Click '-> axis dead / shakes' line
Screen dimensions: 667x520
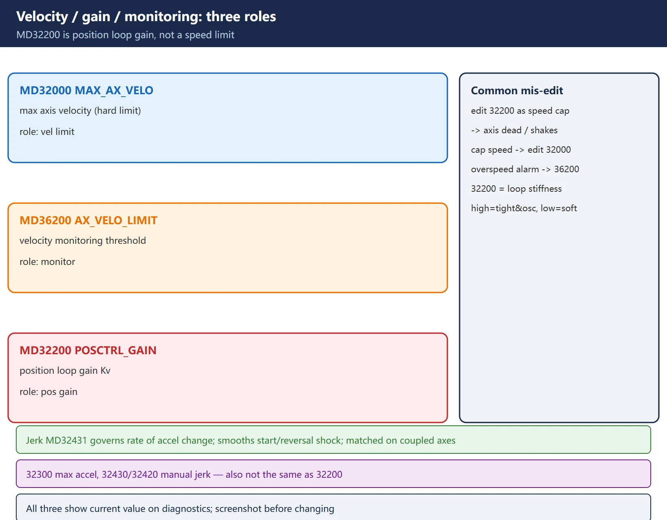coord(514,130)
